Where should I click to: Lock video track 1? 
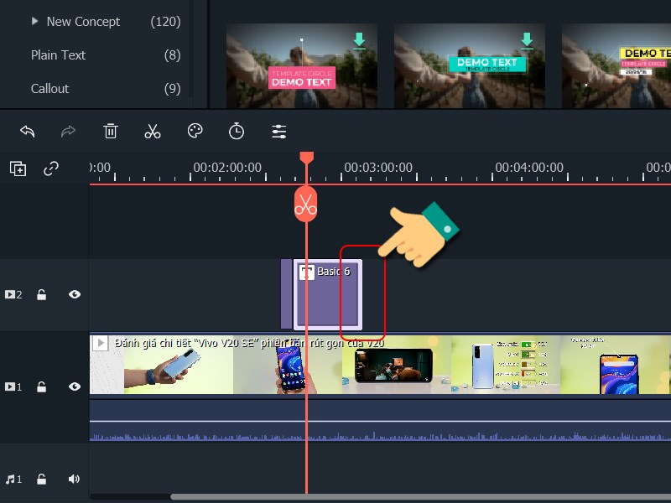click(x=42, y=386)
